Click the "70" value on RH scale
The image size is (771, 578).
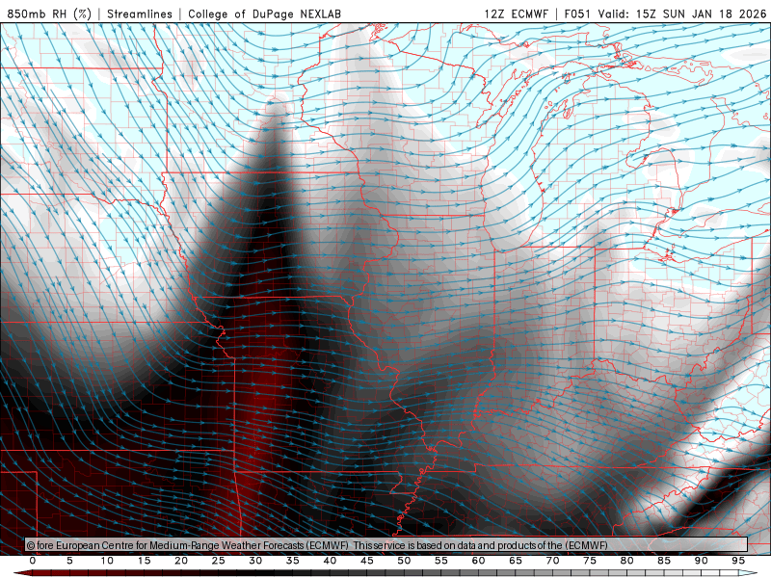pyautogui.click(x=552, y=561)
